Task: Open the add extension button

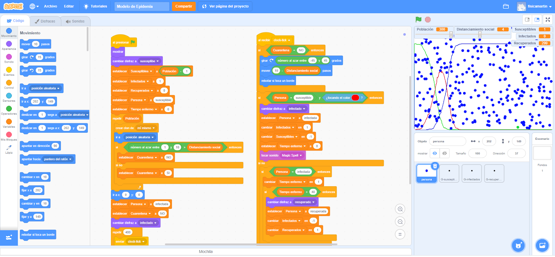Action: pos(9,237)
